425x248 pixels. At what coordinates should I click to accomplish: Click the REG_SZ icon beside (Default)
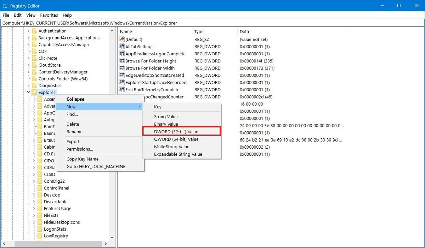click(122, 39)
